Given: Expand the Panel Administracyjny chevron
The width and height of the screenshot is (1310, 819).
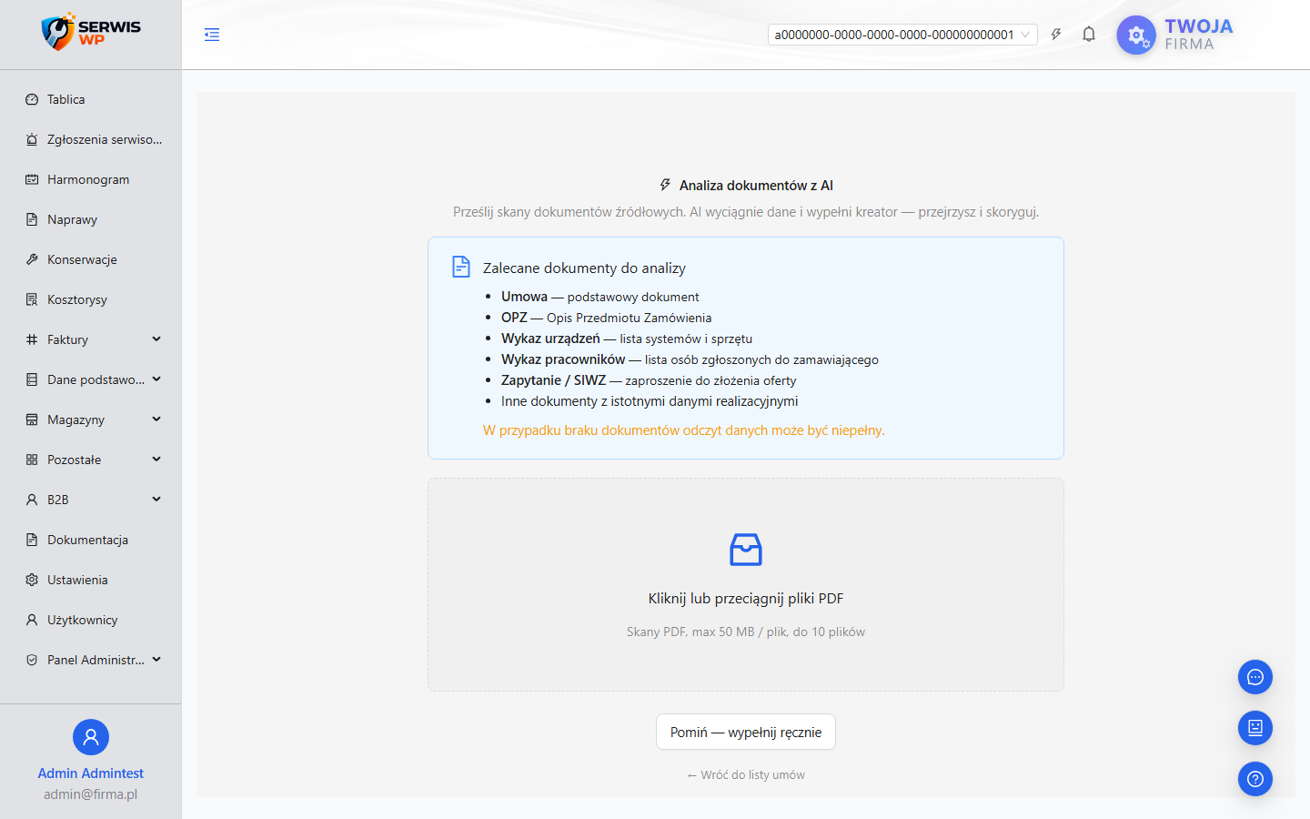Looking at the screenshot, I should pyautogui.click(x=156, y=659).
